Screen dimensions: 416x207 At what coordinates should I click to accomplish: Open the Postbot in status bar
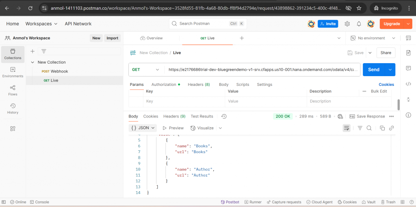230,202
